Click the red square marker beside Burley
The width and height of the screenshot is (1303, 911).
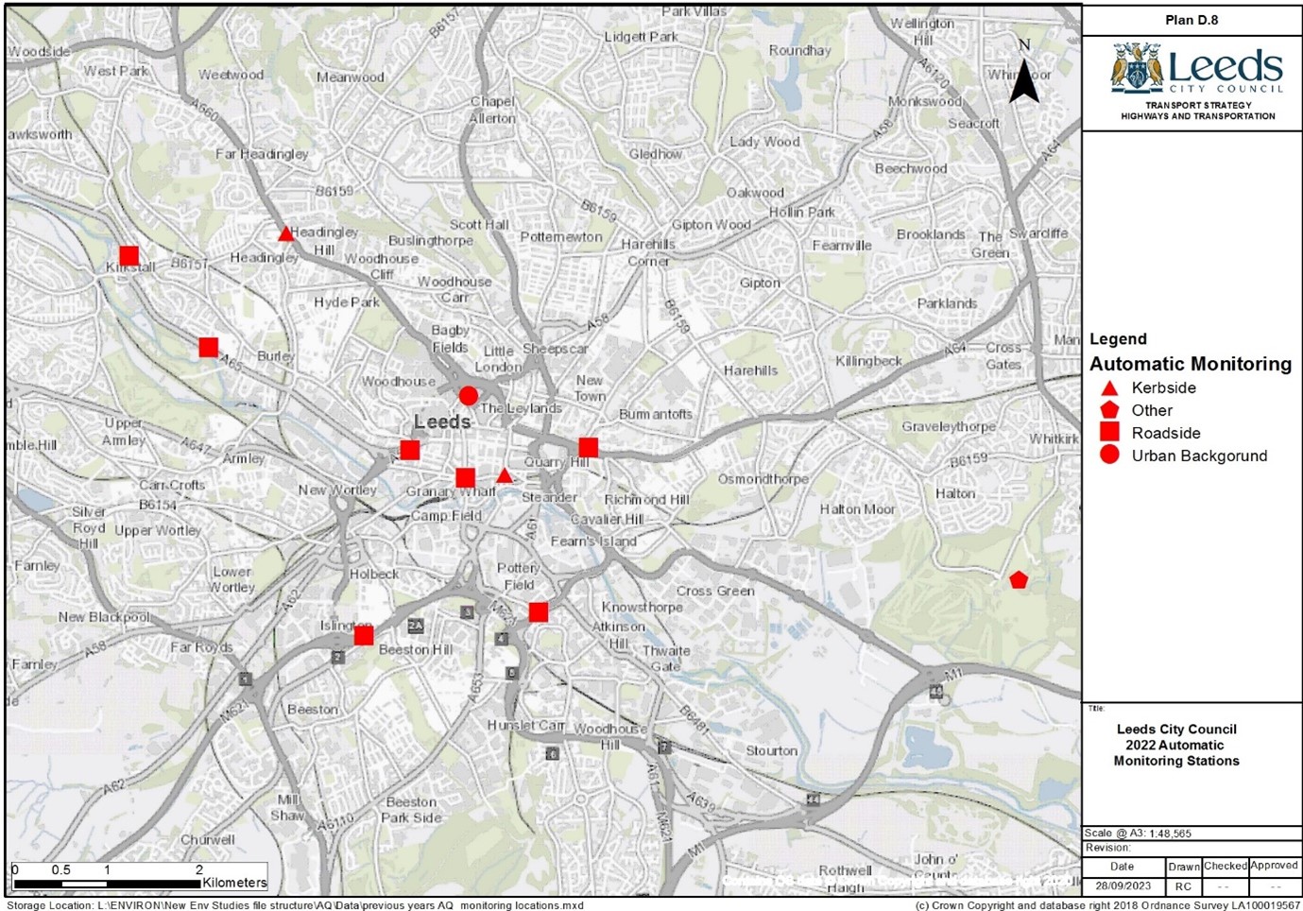pos(209,348)
